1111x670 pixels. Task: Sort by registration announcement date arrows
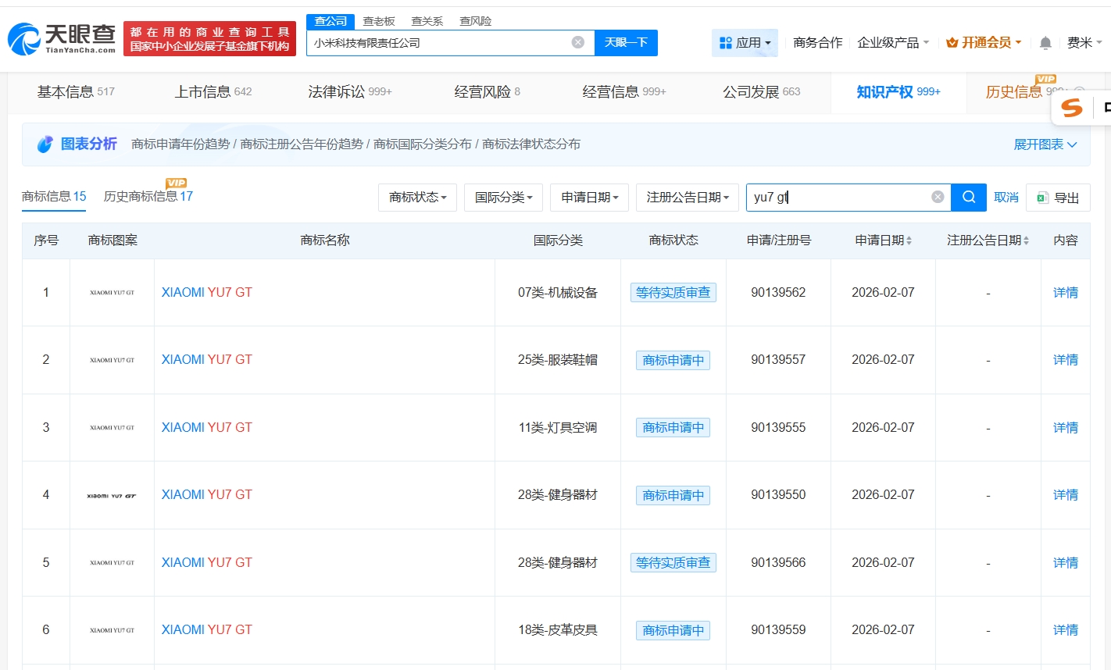(x=1026, y=241)
